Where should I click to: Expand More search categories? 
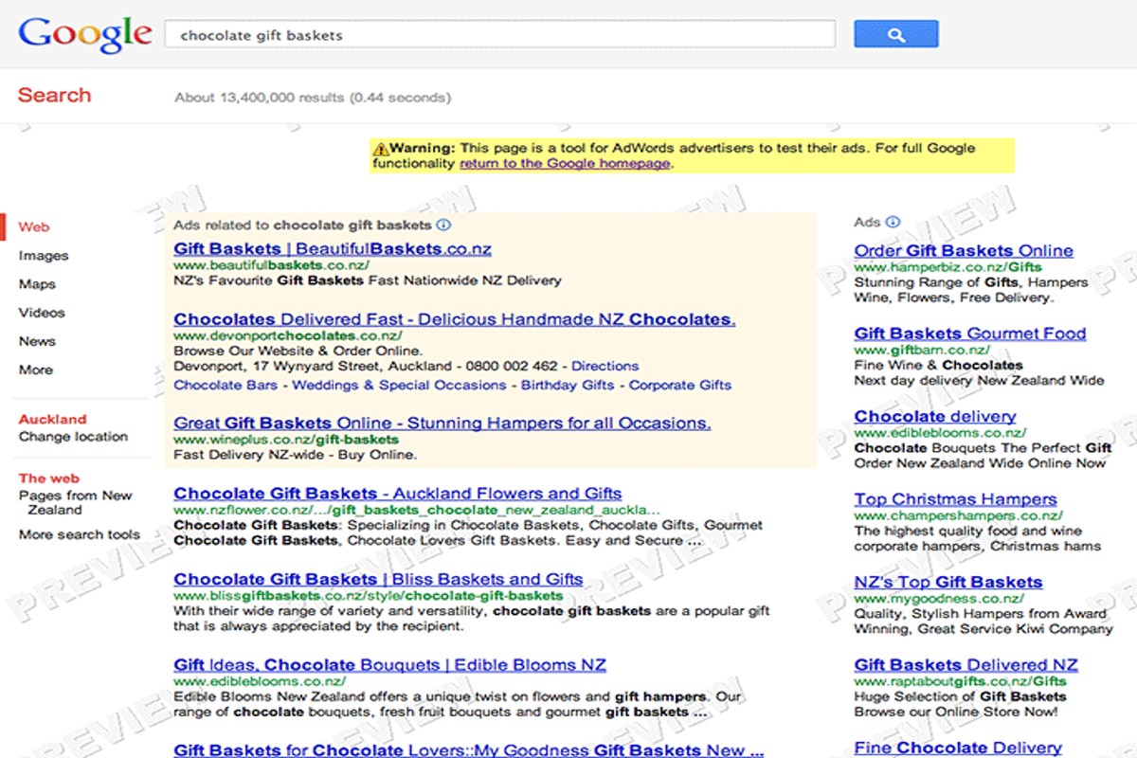tap(35, 370)
